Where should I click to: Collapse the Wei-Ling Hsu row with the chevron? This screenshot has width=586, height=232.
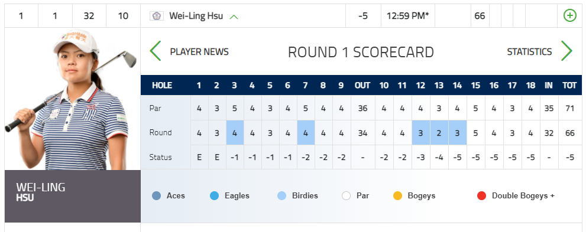234,17
